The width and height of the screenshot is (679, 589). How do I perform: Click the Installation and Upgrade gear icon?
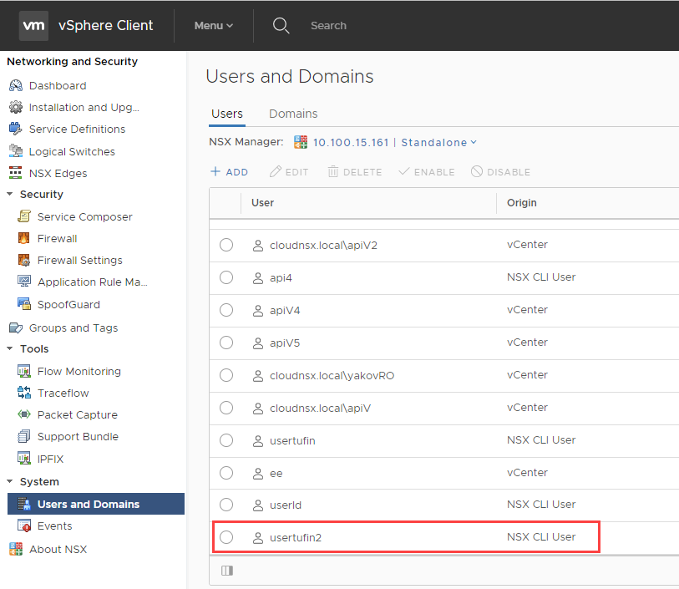click(x=16, y=107)
